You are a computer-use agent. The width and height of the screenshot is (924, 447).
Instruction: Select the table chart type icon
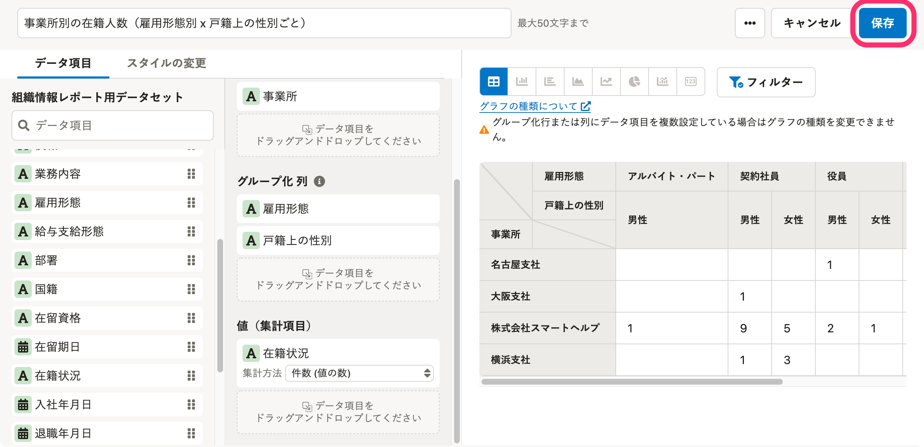[493, 81]
